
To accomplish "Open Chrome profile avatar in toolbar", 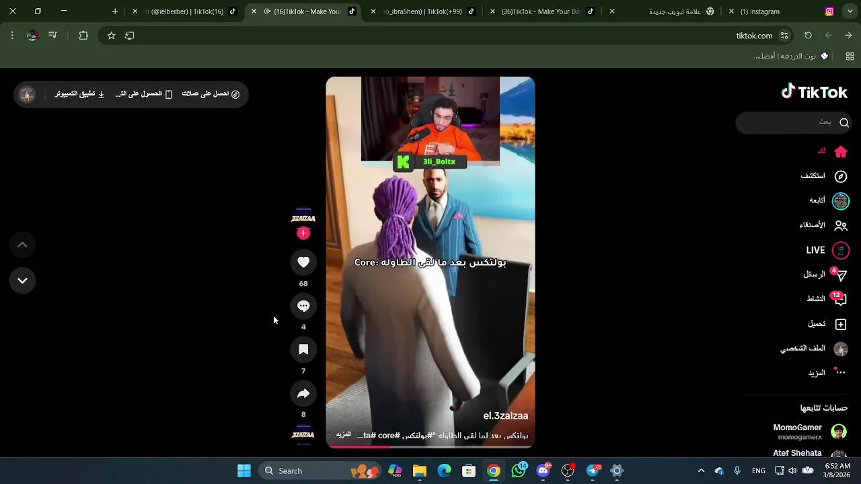I will (x=32, y=36).
